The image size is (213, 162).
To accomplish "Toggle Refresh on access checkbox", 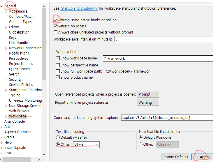I will (55, 26).
